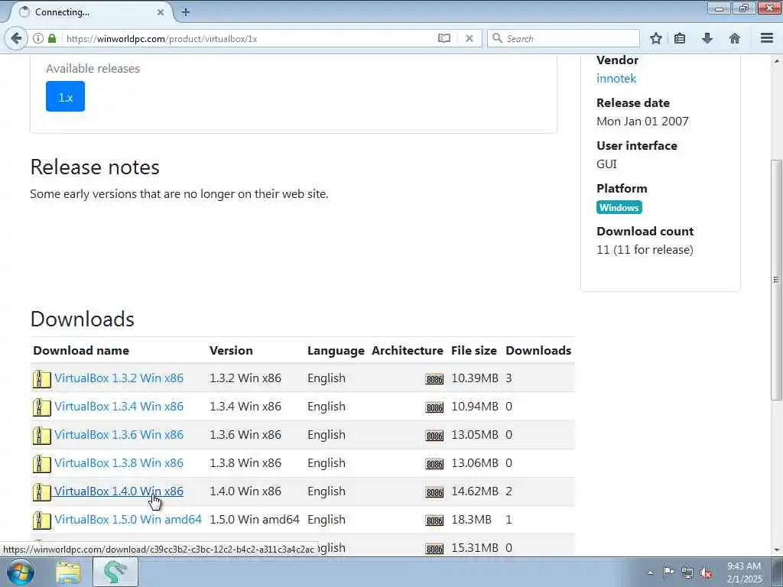Open network tray icon

[x=687, y=572]
